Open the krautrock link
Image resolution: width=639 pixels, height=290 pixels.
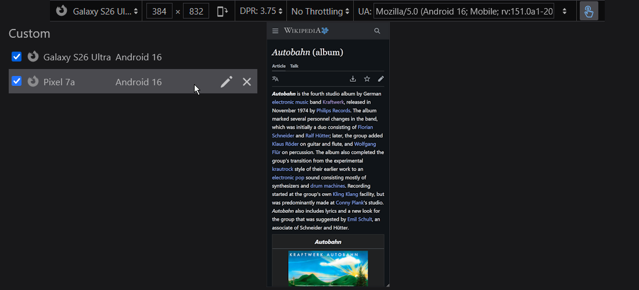[282, 169]
